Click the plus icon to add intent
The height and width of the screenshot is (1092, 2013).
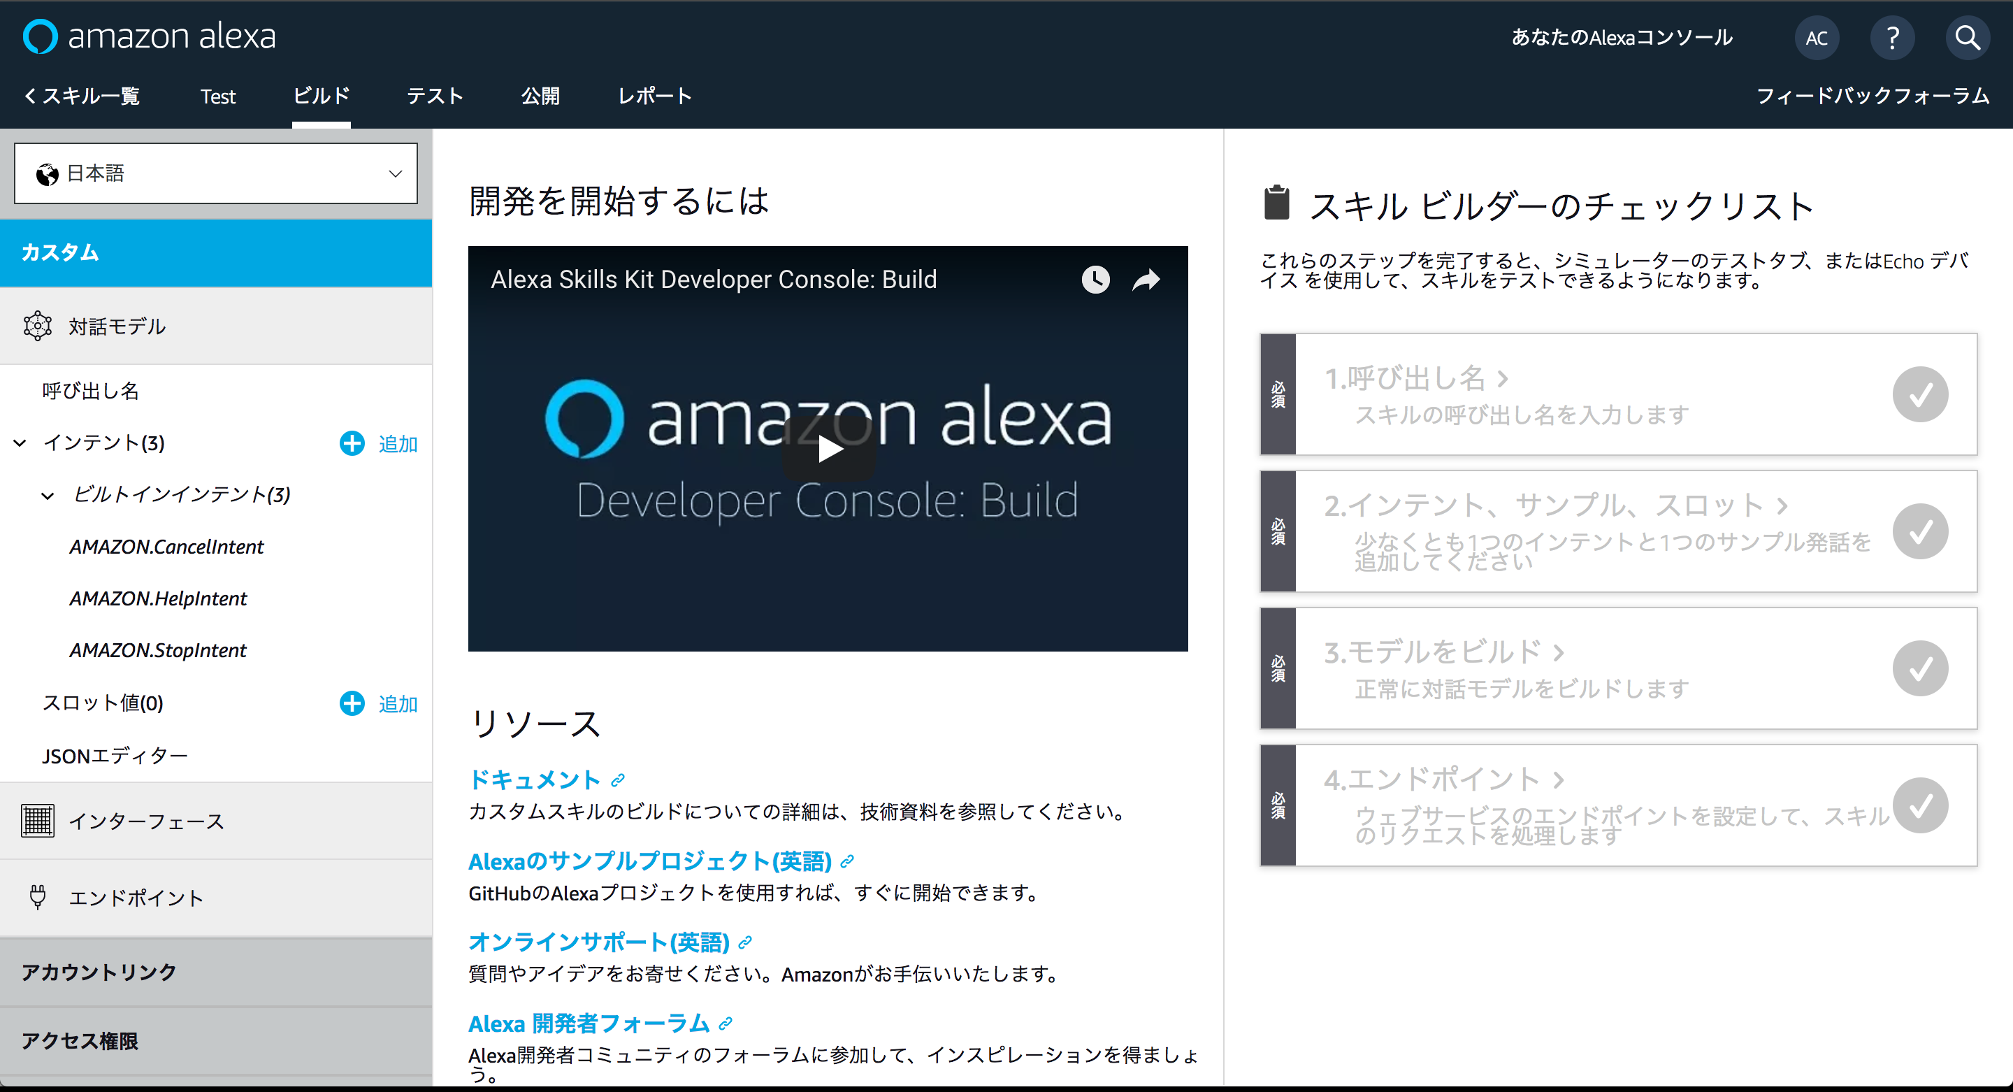click(x=352, y=443)
